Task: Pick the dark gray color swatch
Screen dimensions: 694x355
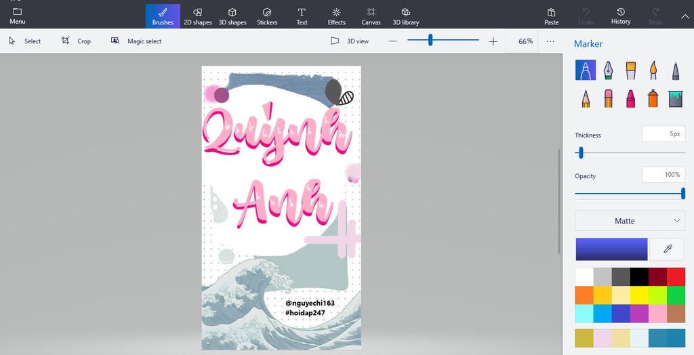Action: (621, 276)
